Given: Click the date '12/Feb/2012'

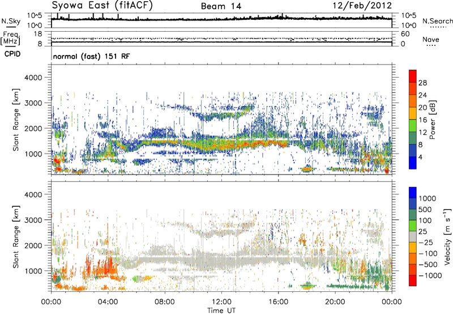Looking at the screenshot, I should (362, 6).
